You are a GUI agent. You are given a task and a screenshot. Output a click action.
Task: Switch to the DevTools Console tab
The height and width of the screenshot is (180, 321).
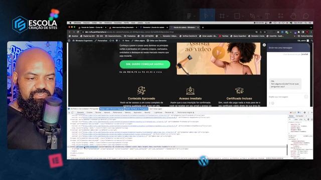(89, 112)
